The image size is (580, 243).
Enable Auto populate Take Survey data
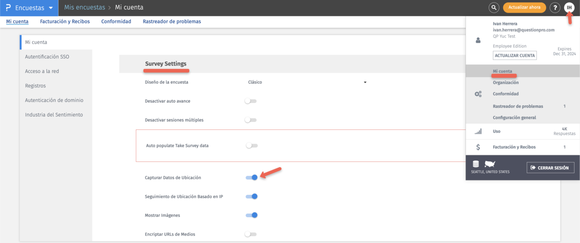251,145
